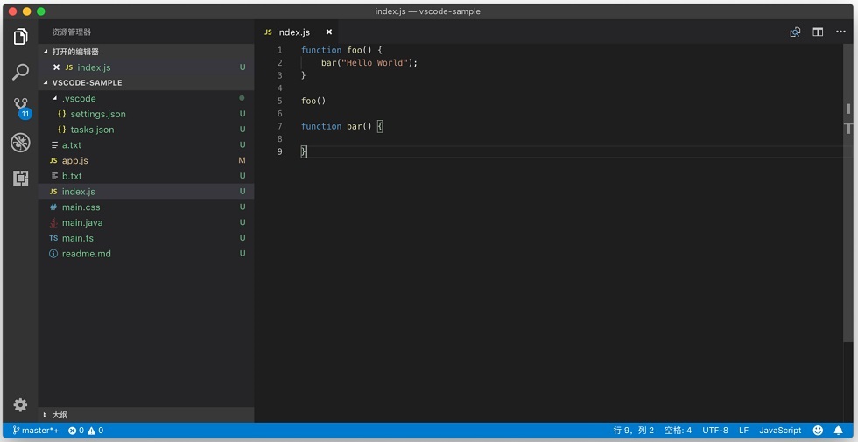This screenshot has width=858, height=442.
Task: Open the Explorer view in activity bar
Action: (x=20, y=37)
